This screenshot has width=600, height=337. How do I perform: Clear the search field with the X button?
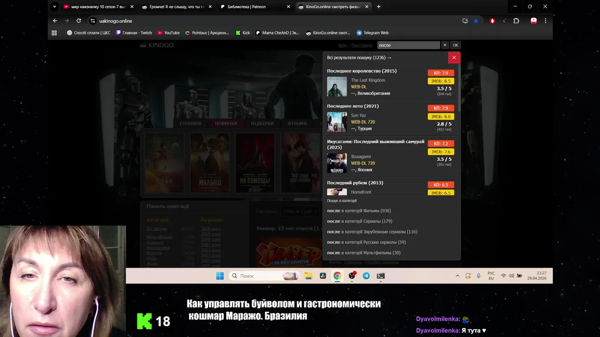click(x=445, y=45)
